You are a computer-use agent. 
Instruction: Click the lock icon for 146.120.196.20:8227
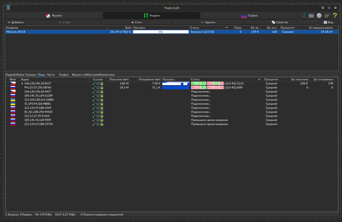tap(102, 83)
